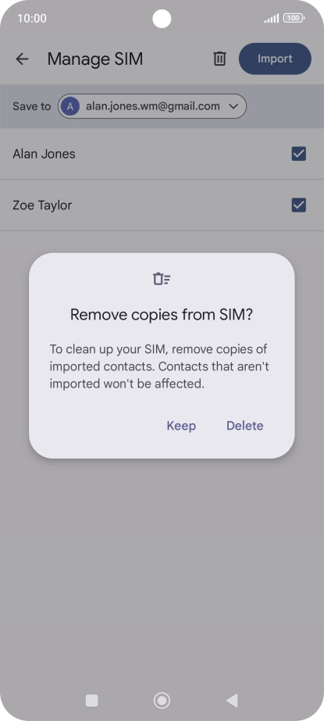Tap the chevron beside the email address

(x=233, y=107)
